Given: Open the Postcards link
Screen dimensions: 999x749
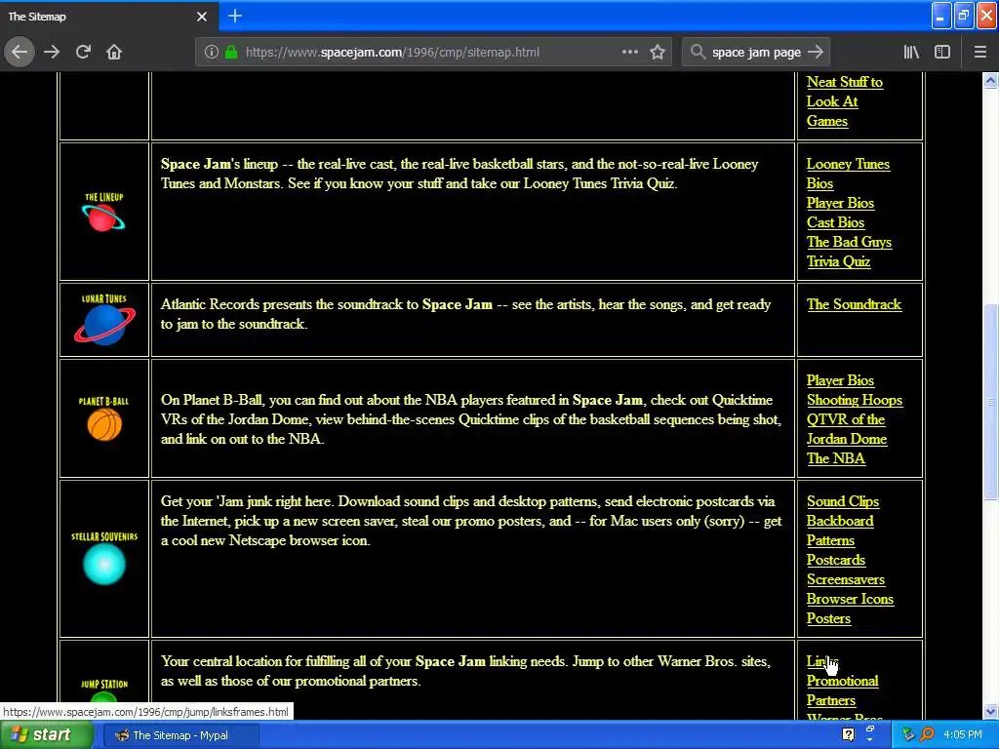Looking at the screenshot, I should (x=836, y=560).
